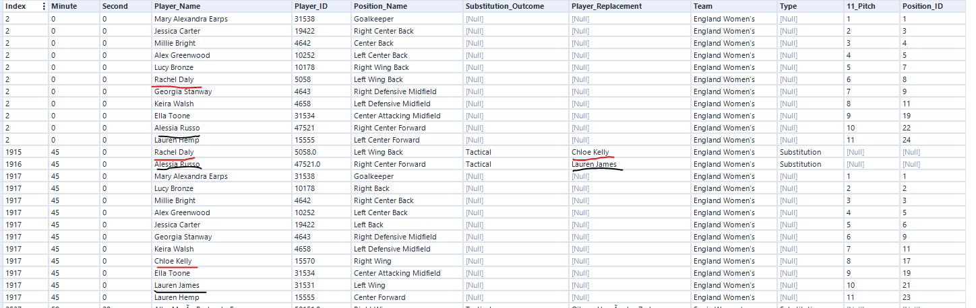Select the Player_ID column header
976x308 pixels.
(311, 7)
